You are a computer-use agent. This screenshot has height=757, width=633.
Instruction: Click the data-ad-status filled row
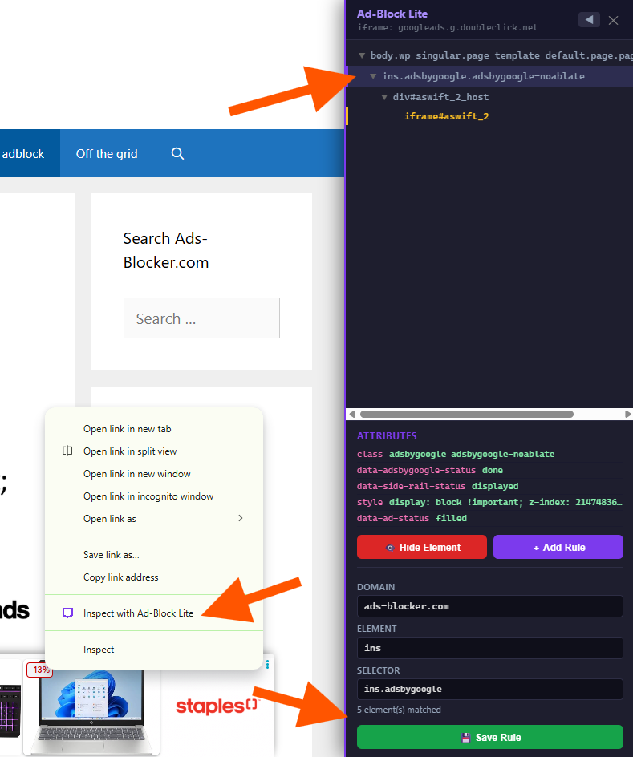[x=489, y=518]
